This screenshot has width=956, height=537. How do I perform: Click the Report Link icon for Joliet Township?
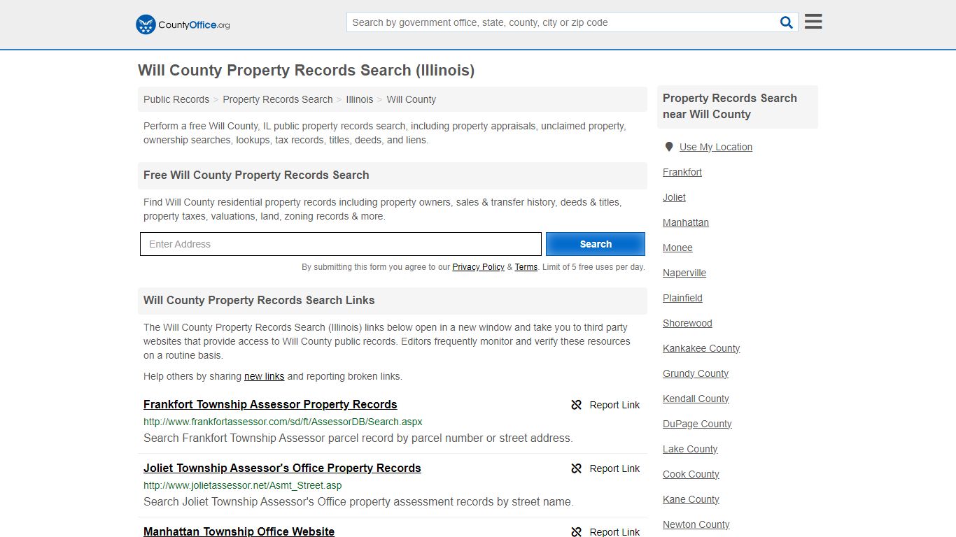coord(577,468)
